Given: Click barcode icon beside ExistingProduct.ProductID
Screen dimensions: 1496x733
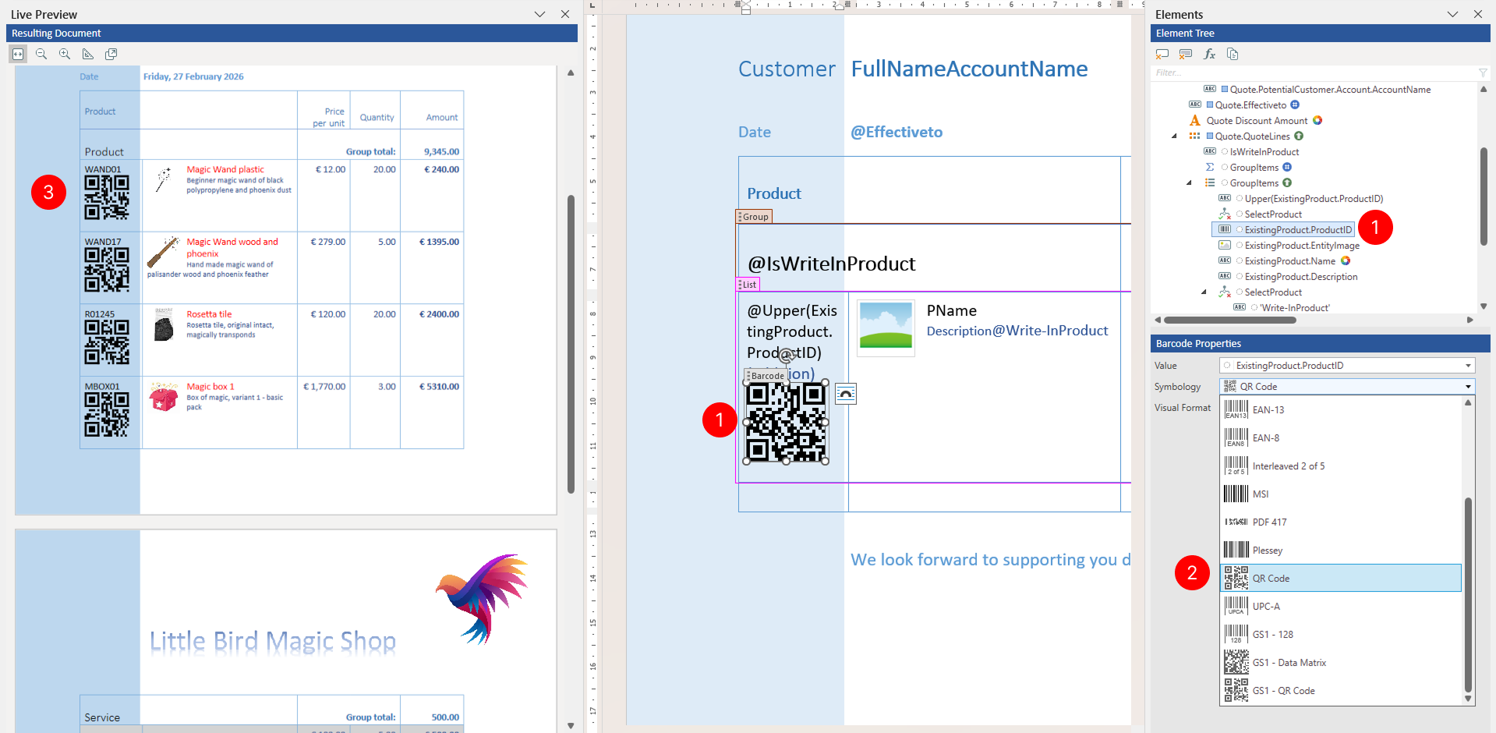Looking at the screenshot, I should pyautogui.click(x=1225, y=229).
